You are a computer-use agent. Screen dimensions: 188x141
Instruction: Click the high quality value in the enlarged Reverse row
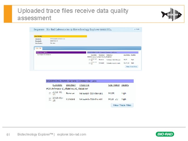pyautogui.click(x=124, y=93)
